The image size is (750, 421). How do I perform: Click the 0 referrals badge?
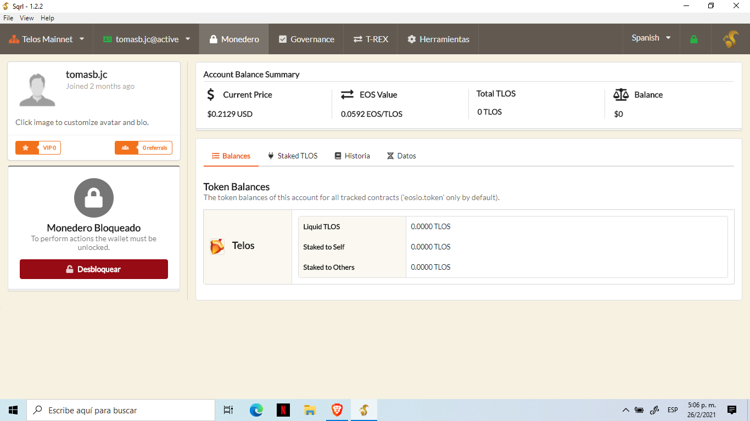pyautogui.click(x=143, y=148)
